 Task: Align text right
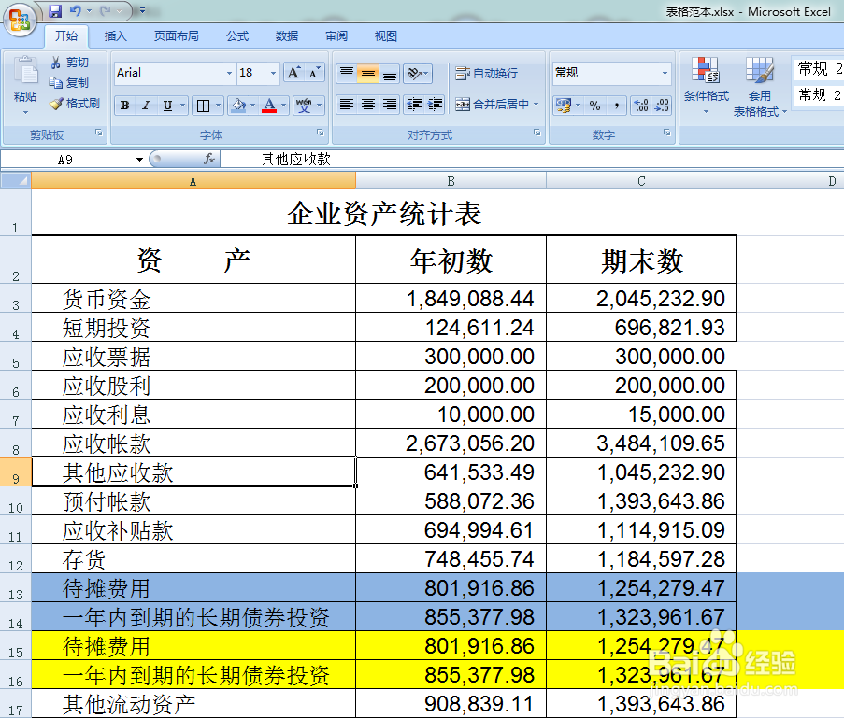coord(389,104)
